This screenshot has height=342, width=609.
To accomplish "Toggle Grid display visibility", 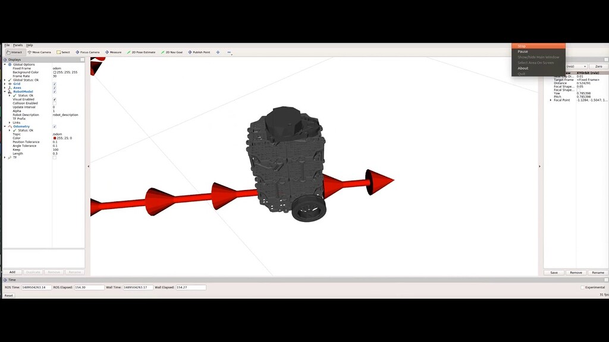I will coord(55,84).
